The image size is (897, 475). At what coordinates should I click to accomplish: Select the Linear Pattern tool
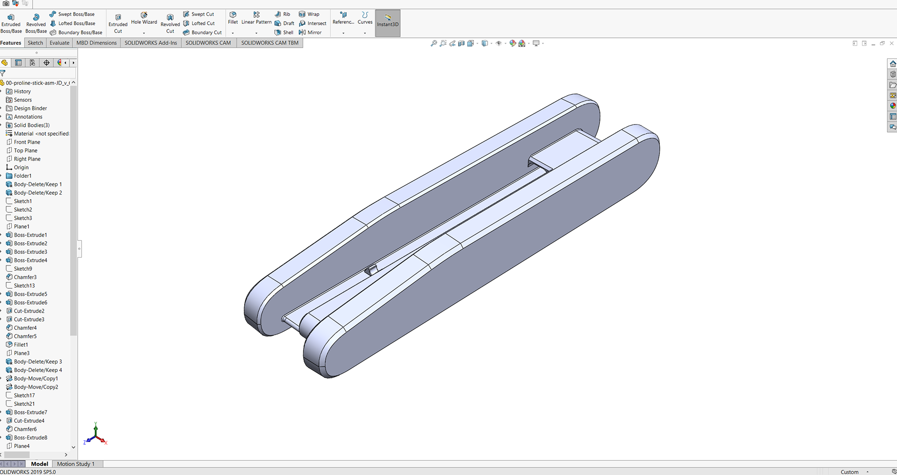(x=256, y=18)
